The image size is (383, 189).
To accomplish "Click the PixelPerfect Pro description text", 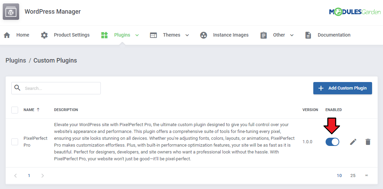I will point(174,142).
